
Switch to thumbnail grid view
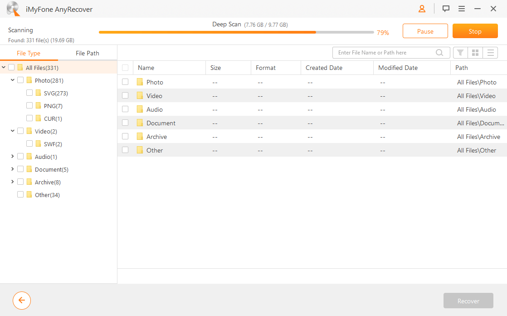pyautogui.click(x=475, y=52)
